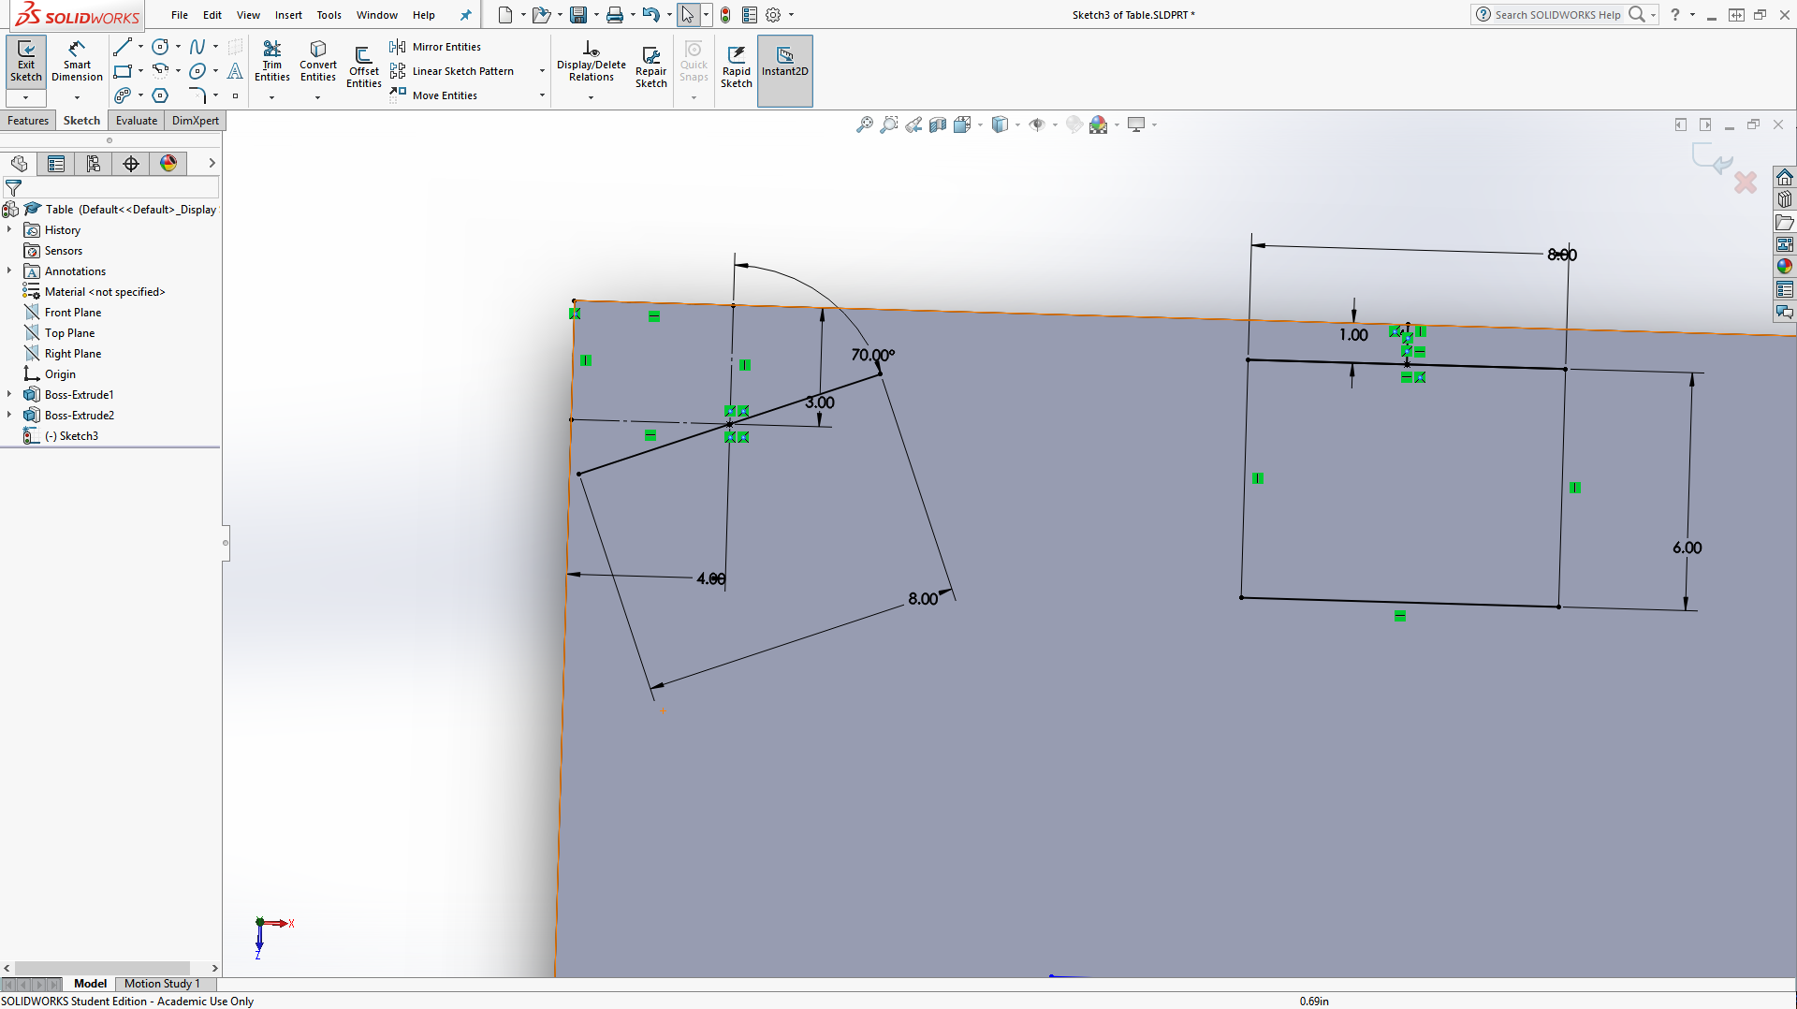Viewport: 1797px width, 1009px height.
Task: Click Zoom to Fit icon
Action: [x=865, y=124]
